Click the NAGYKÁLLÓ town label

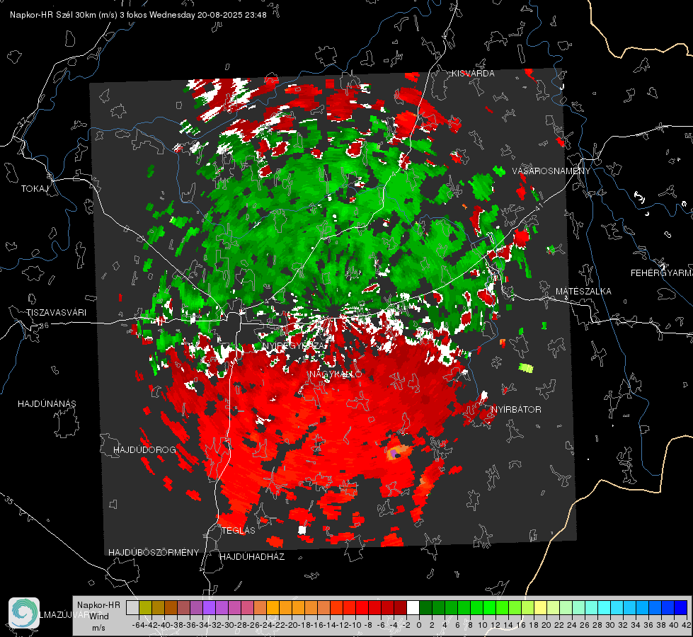[x=336, y=374]
